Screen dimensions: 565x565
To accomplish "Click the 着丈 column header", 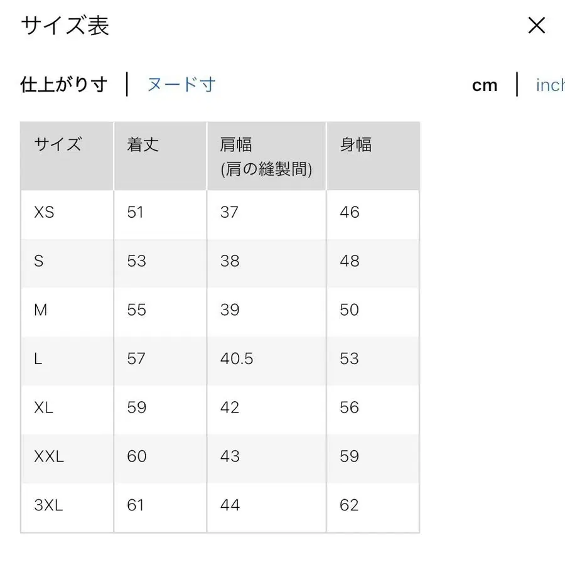I will (142, 145).
